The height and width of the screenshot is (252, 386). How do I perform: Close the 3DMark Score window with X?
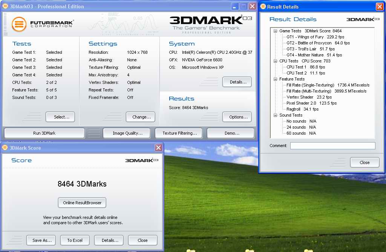pos(158,147)
